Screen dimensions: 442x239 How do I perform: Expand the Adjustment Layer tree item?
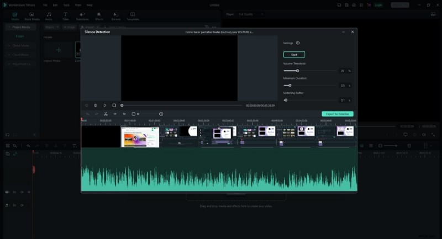[9, 64]
